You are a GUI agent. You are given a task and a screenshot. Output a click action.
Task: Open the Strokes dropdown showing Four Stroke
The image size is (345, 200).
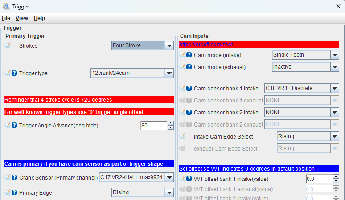pos(169,45)
